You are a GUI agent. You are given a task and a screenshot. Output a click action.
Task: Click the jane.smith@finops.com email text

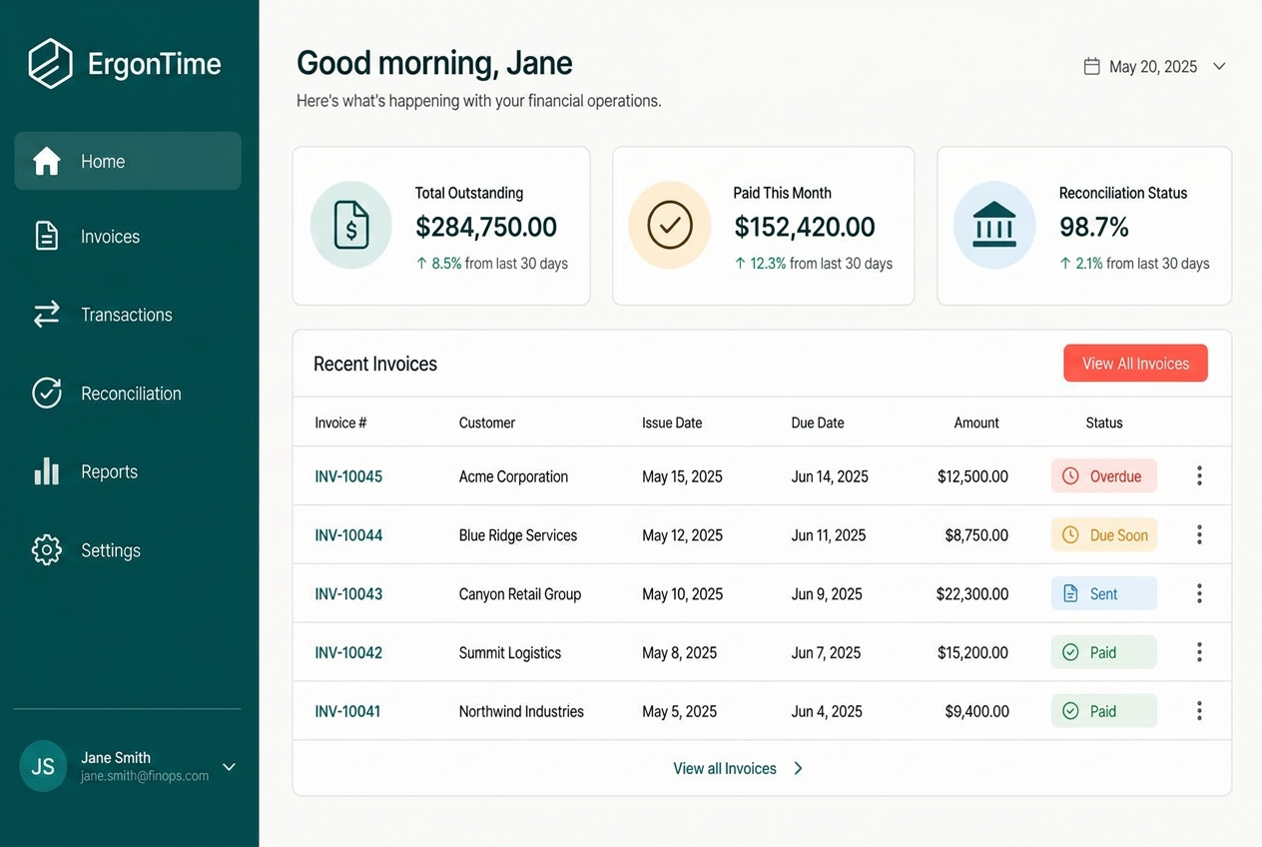coord(145,776)
